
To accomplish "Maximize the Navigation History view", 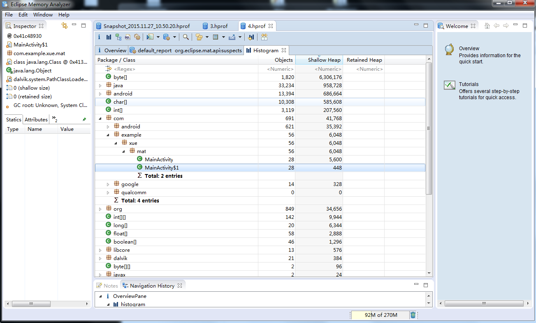I will tap(426, 285).
